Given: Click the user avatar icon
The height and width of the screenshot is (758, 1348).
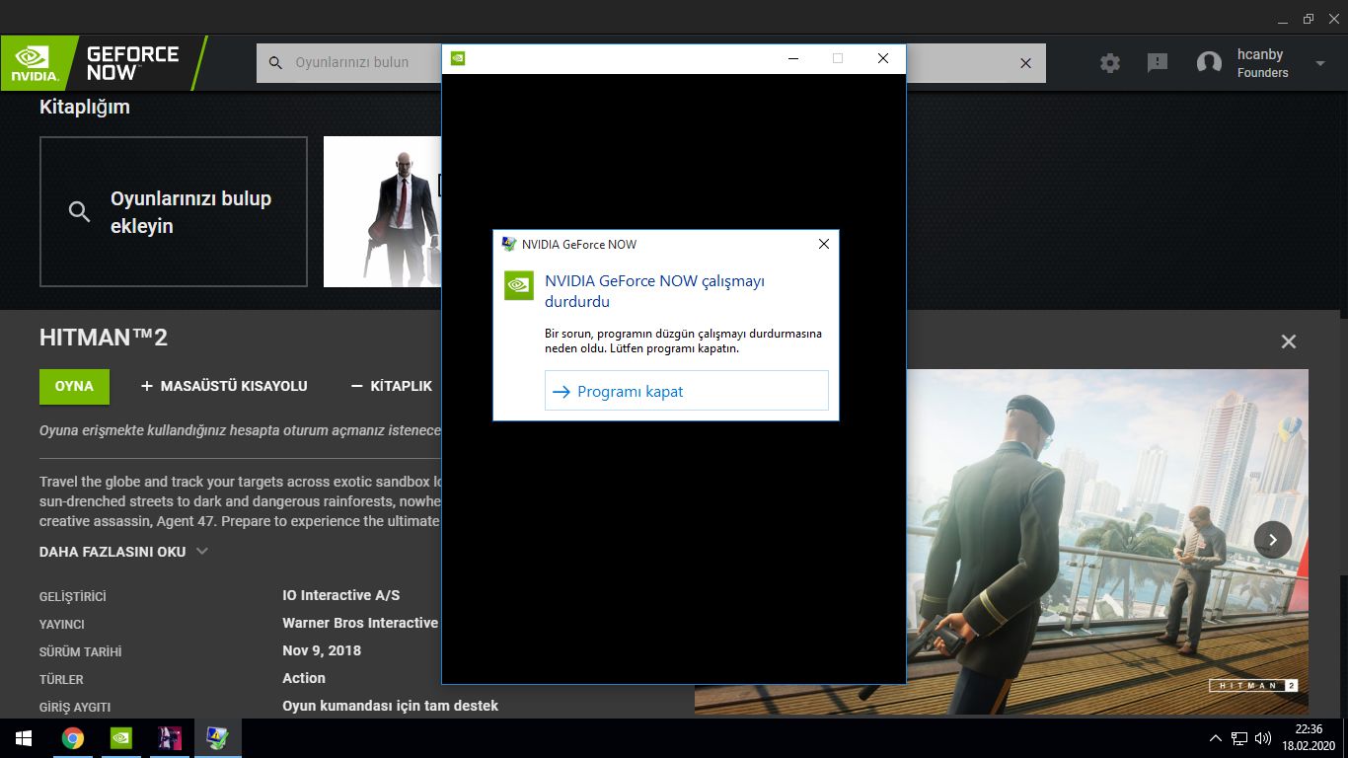Looking at the screenshot, I should point(1209,63).
